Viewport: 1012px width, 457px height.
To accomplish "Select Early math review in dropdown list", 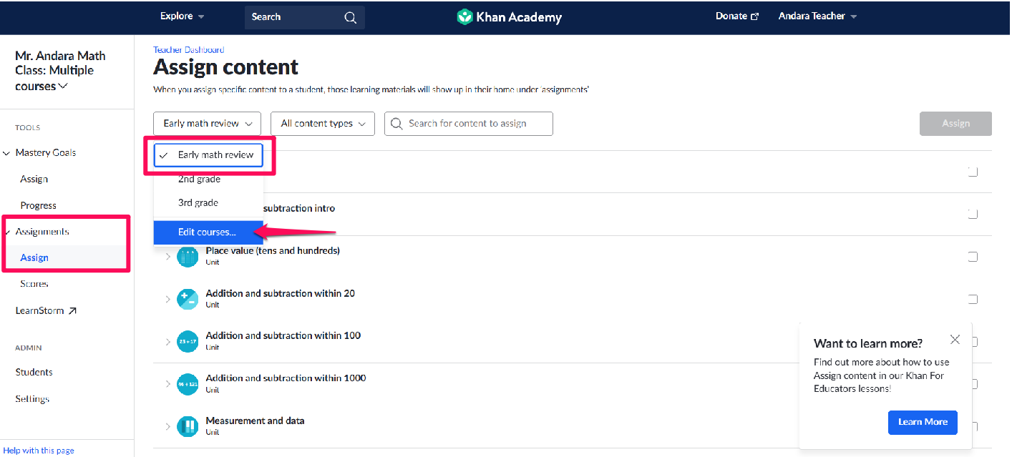I will 209,155.
